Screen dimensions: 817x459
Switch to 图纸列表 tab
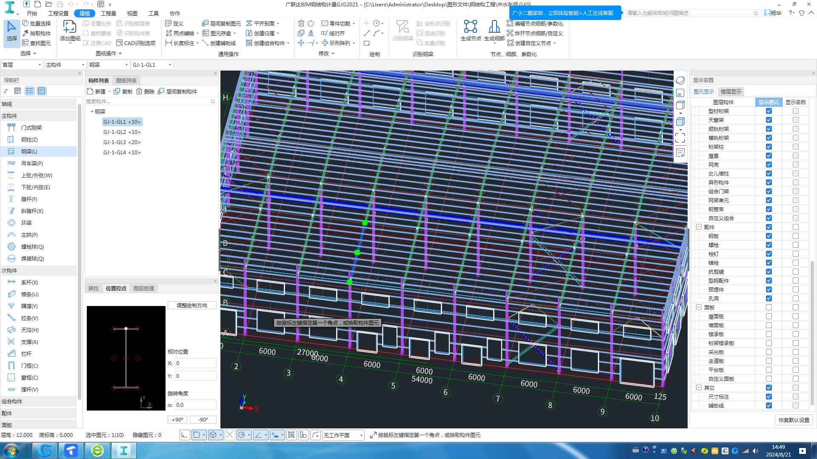(x=126, y=80)
